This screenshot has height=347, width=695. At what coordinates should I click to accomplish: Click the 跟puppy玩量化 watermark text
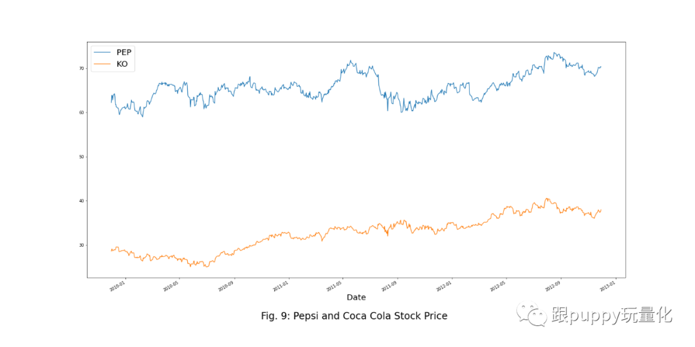[611, 315]
